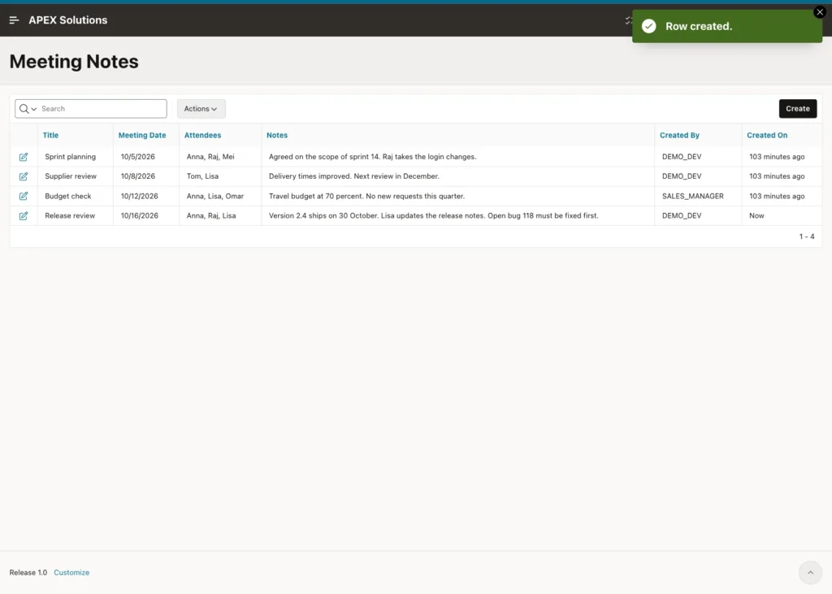This screenshot has width=832, height=594.
Task: Focus the Search input field
Action: click(102, 109)
